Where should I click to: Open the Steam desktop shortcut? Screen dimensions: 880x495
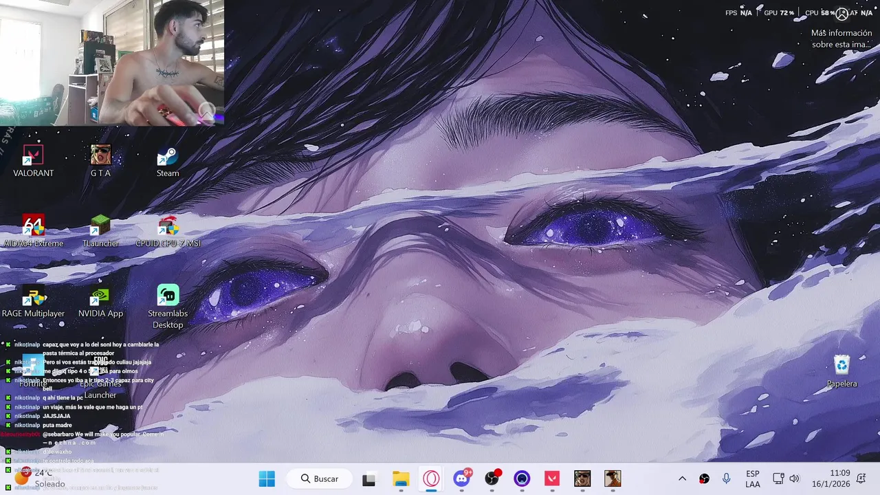click(168, 161)
